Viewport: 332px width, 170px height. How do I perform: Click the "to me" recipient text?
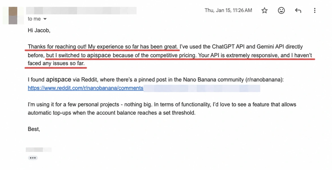coord(34,19)
